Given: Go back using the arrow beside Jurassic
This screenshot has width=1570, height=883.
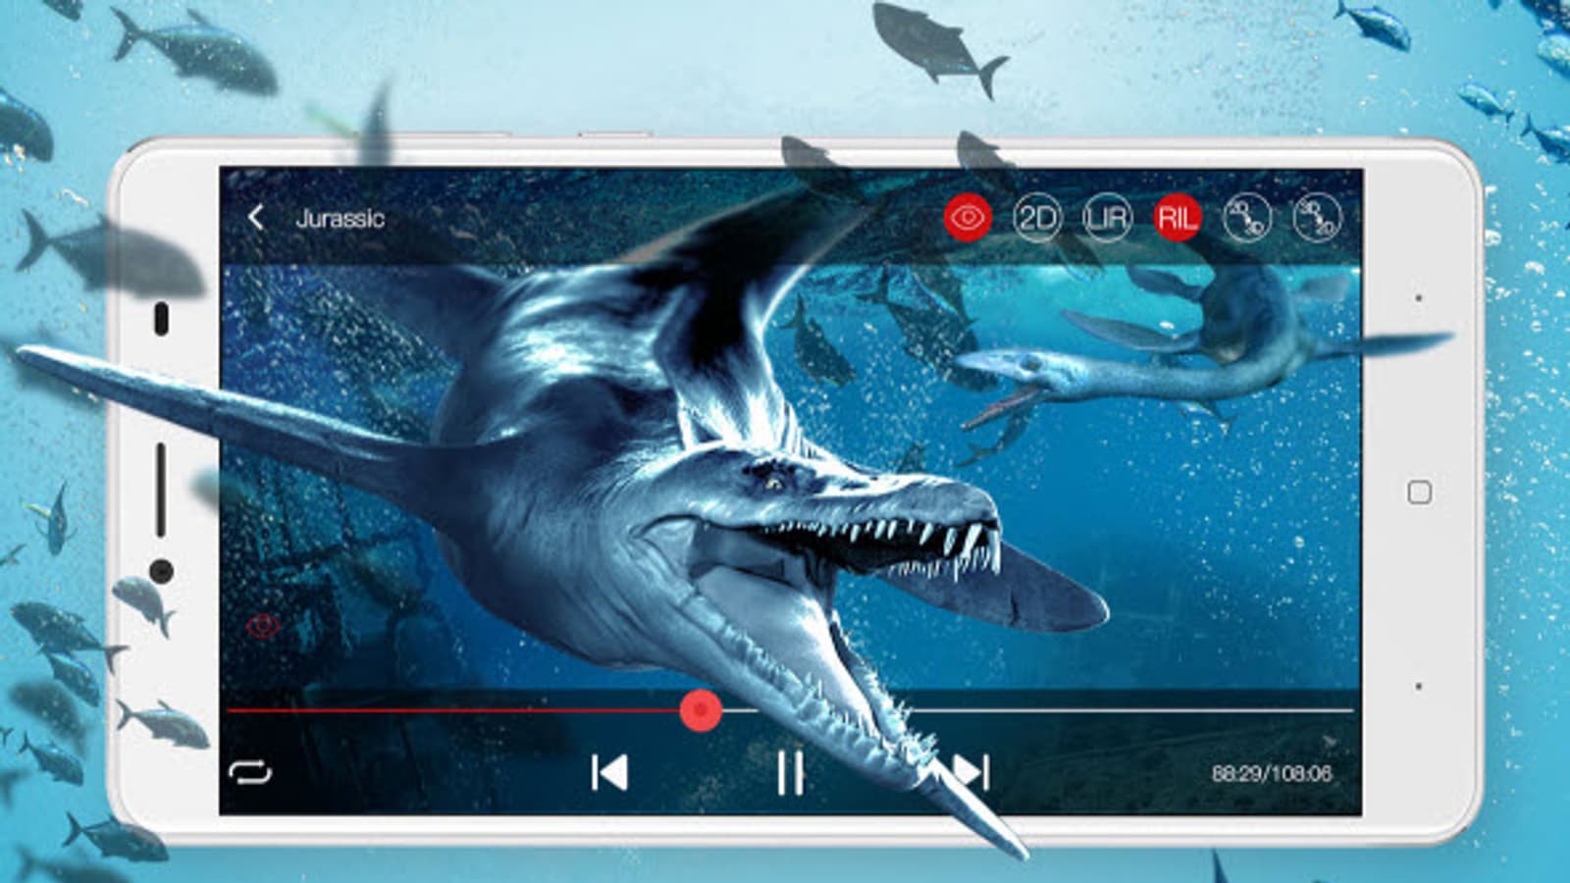Looking at the screenshot, I should click(x=256, y=217).
